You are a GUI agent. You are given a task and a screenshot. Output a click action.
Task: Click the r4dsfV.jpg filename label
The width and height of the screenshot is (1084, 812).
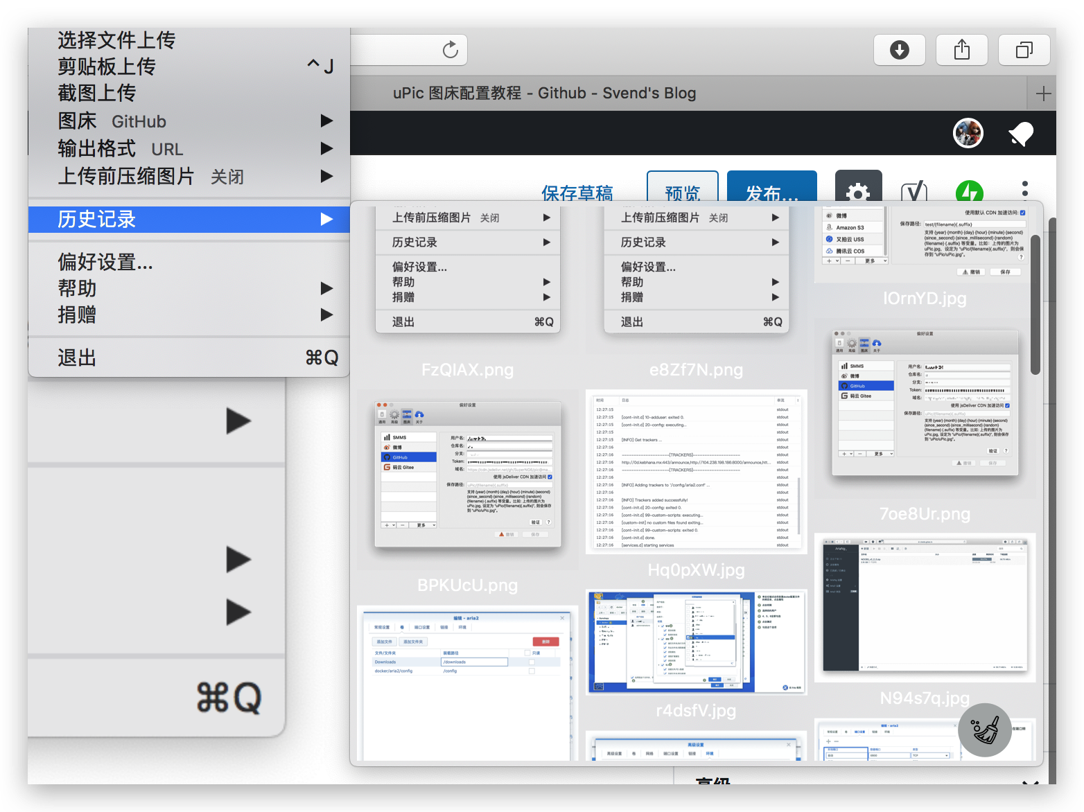coord(697,711)
